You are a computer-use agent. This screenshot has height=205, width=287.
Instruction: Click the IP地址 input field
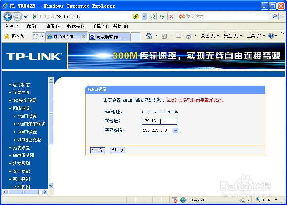[159, 121]
